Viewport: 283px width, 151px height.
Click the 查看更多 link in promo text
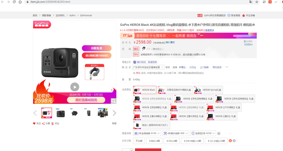(x=209, y=30)
